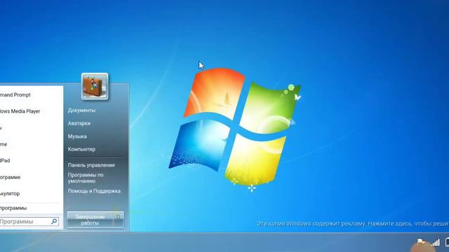Expand the arrow next to Завершение работы
The width and height of the screenshot is (449, 252).
119,217
